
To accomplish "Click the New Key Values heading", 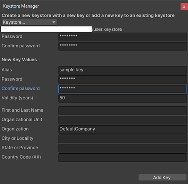I will (x=19, y=60).
